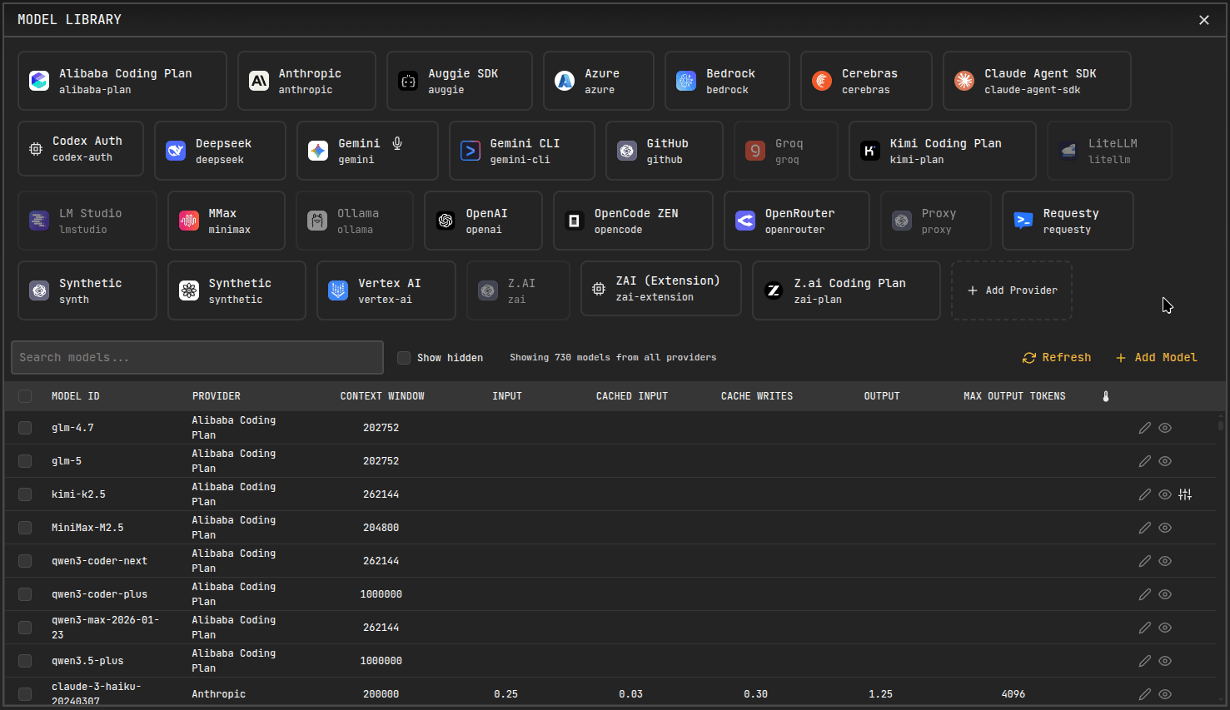Check the kimi-k2.5 row checkbox
Image resolution: width=1230 pixels, height=710 pixels.
[x=25, y=494]
